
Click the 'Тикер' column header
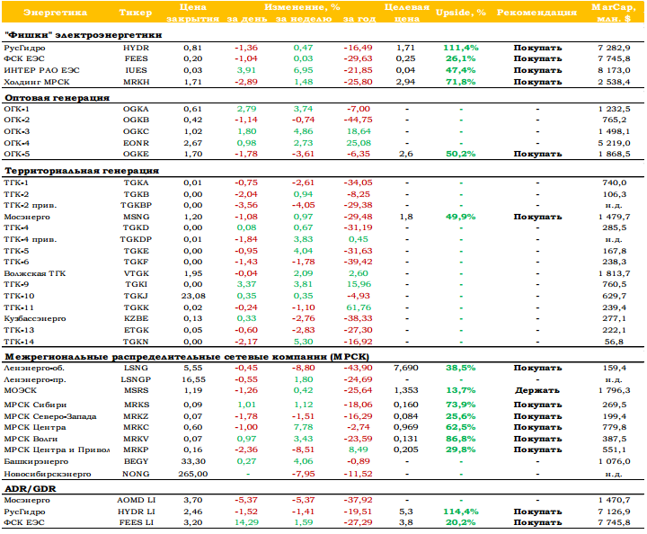tap(136, 13)
